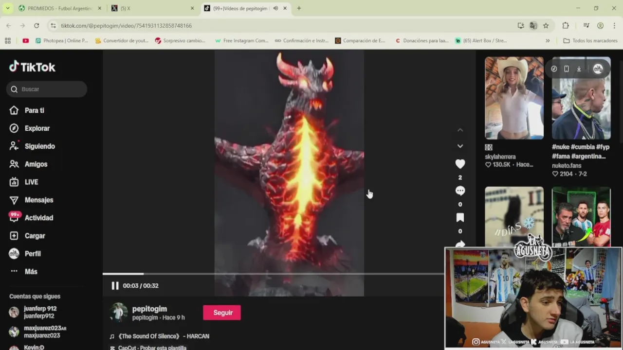Click the phone icon in floating toolbar

[x=566, y=69]
